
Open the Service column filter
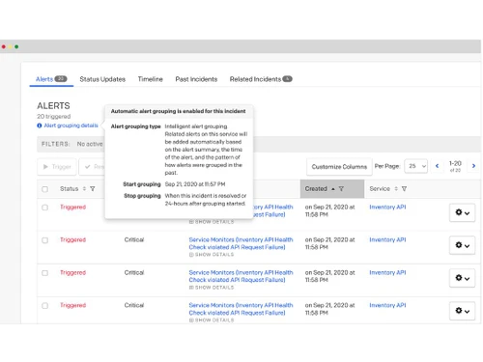coord(404,189)
